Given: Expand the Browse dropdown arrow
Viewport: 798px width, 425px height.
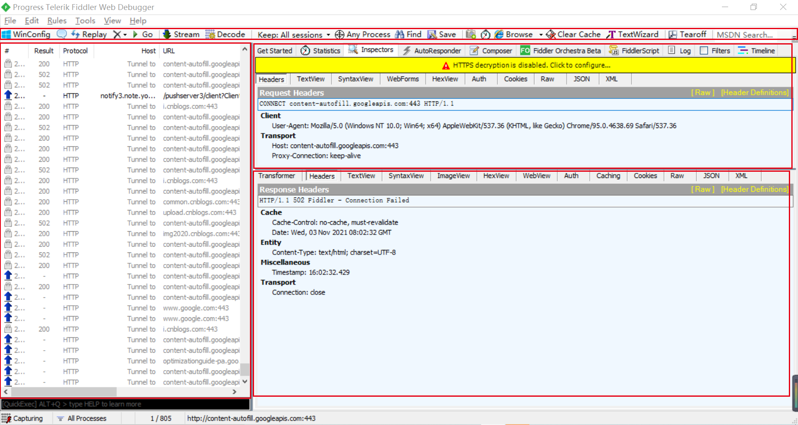Looking at the screenshot, I should coord(541,35).
